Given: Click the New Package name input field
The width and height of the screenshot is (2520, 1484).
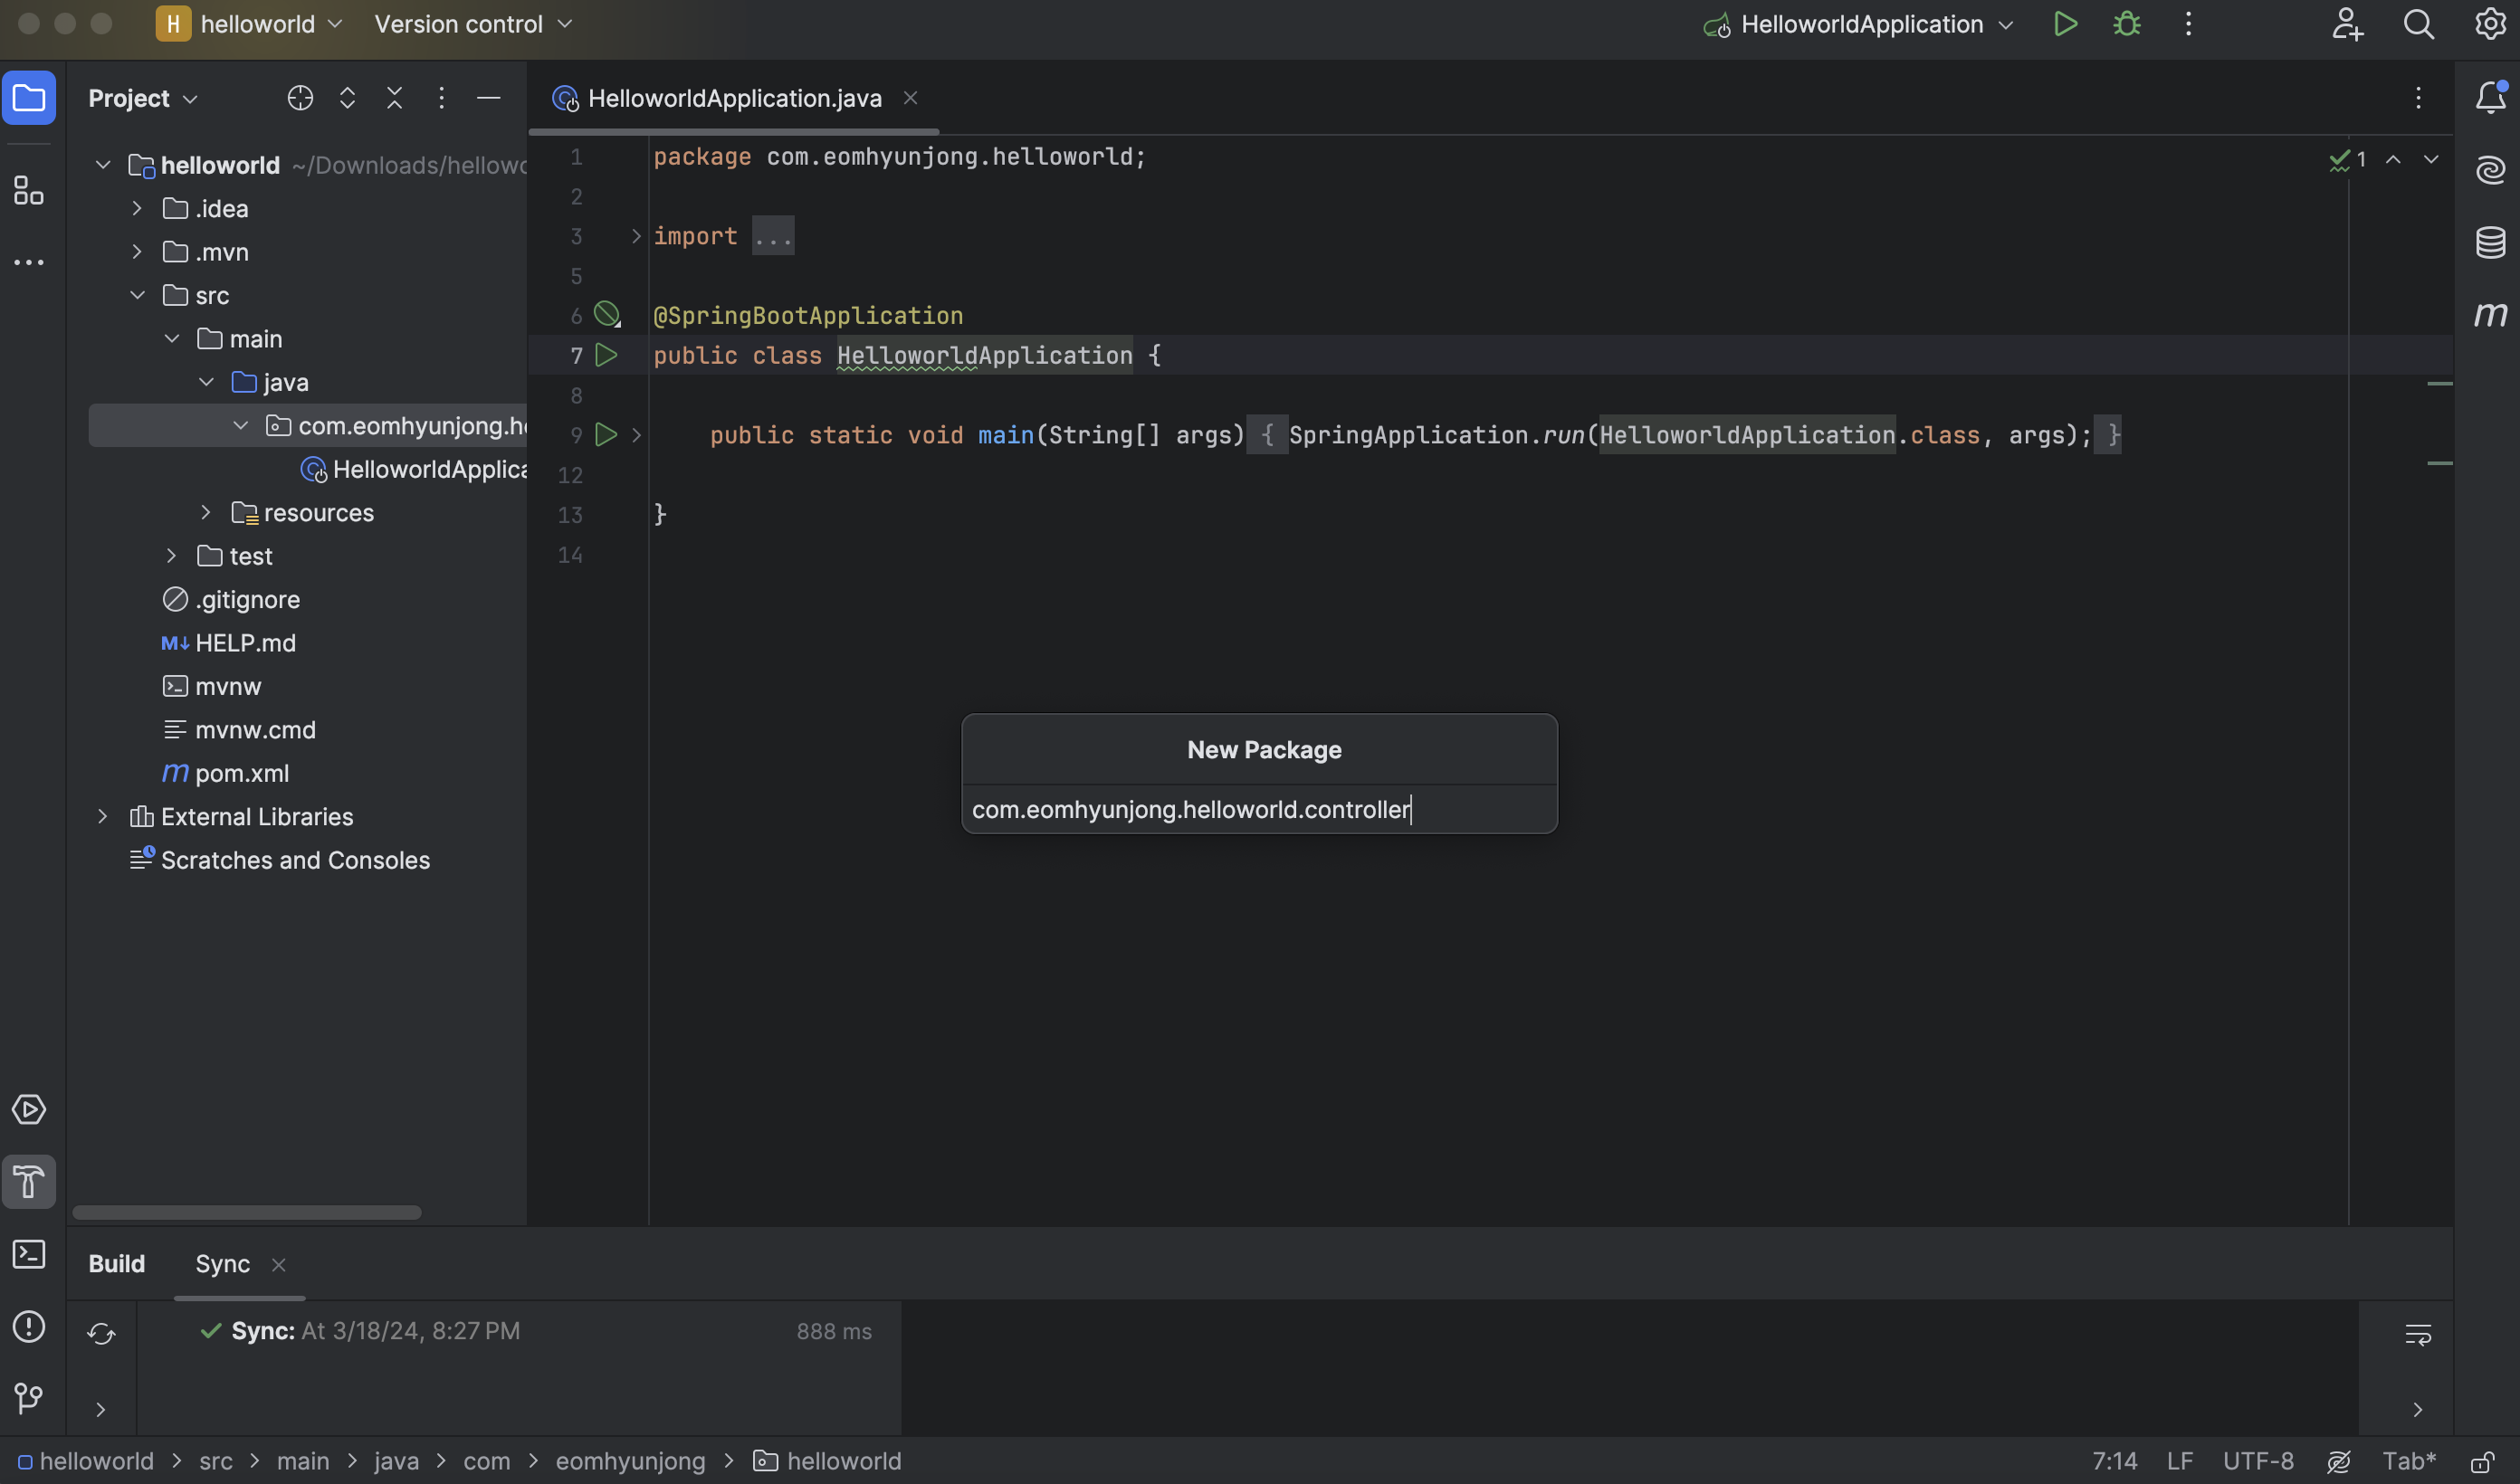Looking at the screenshot, I should coord(1258,809).
